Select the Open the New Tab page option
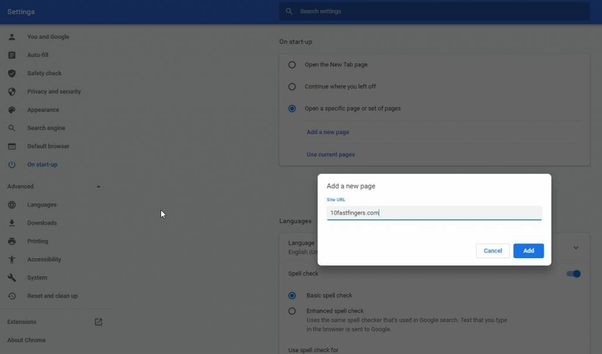This screenshot has height=354, width=602. tap(292, 65)
